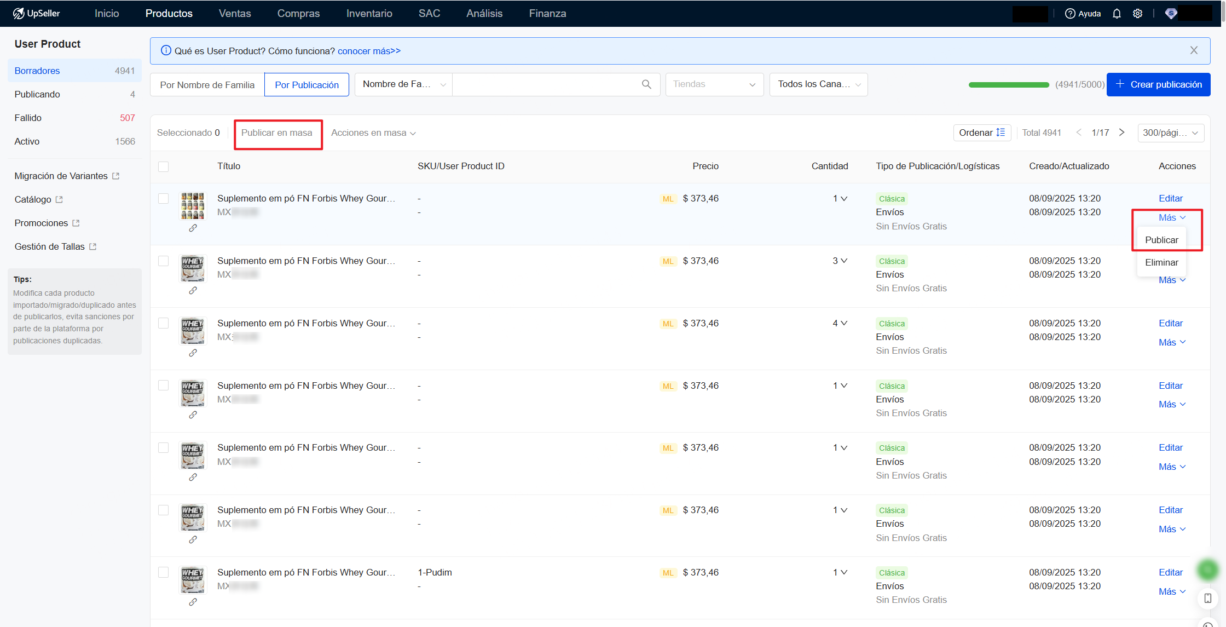Screen dimensions: 1226x627
Task: Click link icon under sixth product thumbnail
Action: tap(193, 540)
